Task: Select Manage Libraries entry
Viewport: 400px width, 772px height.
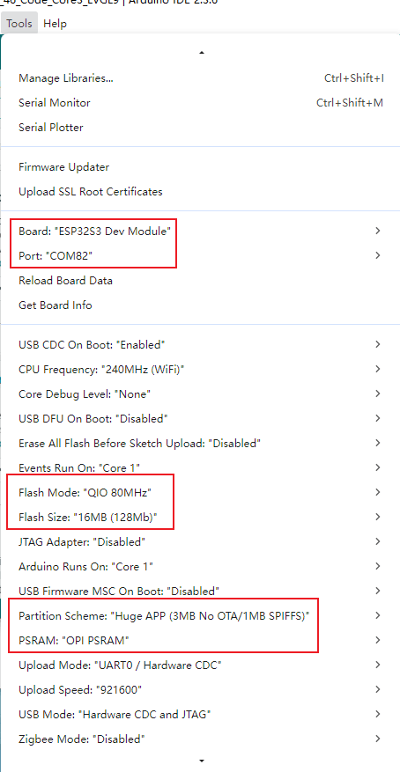Action: pyautogui.click(x=201, y=77)
